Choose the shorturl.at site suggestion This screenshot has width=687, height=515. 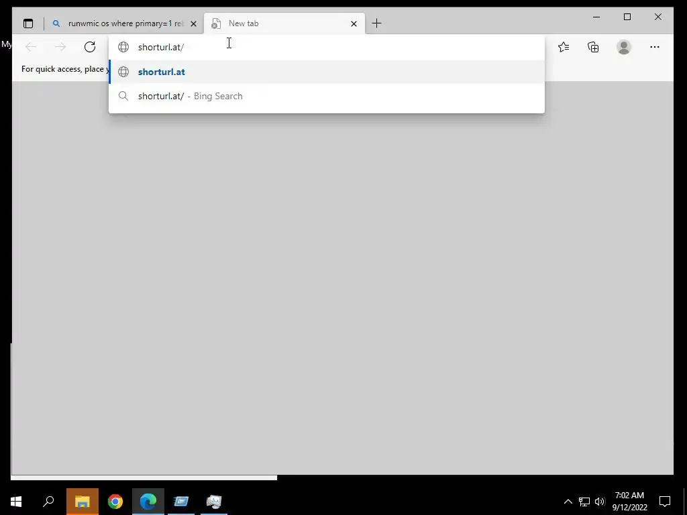[327, 72]
